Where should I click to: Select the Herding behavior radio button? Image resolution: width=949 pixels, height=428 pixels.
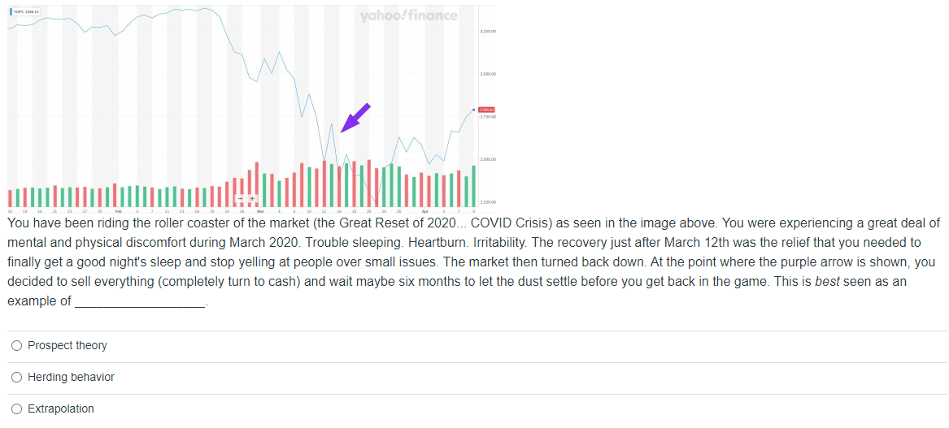point(17,378)
